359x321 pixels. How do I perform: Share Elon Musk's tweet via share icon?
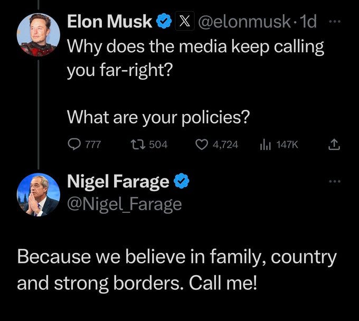pos(334,144)
